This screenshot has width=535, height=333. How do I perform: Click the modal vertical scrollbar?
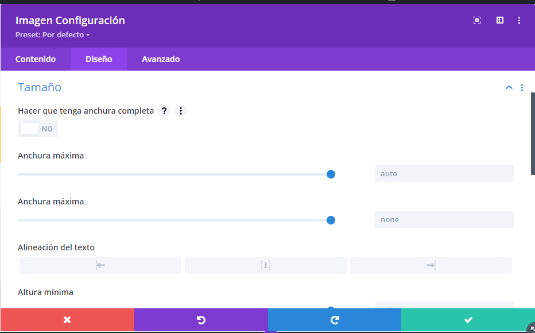533,133
